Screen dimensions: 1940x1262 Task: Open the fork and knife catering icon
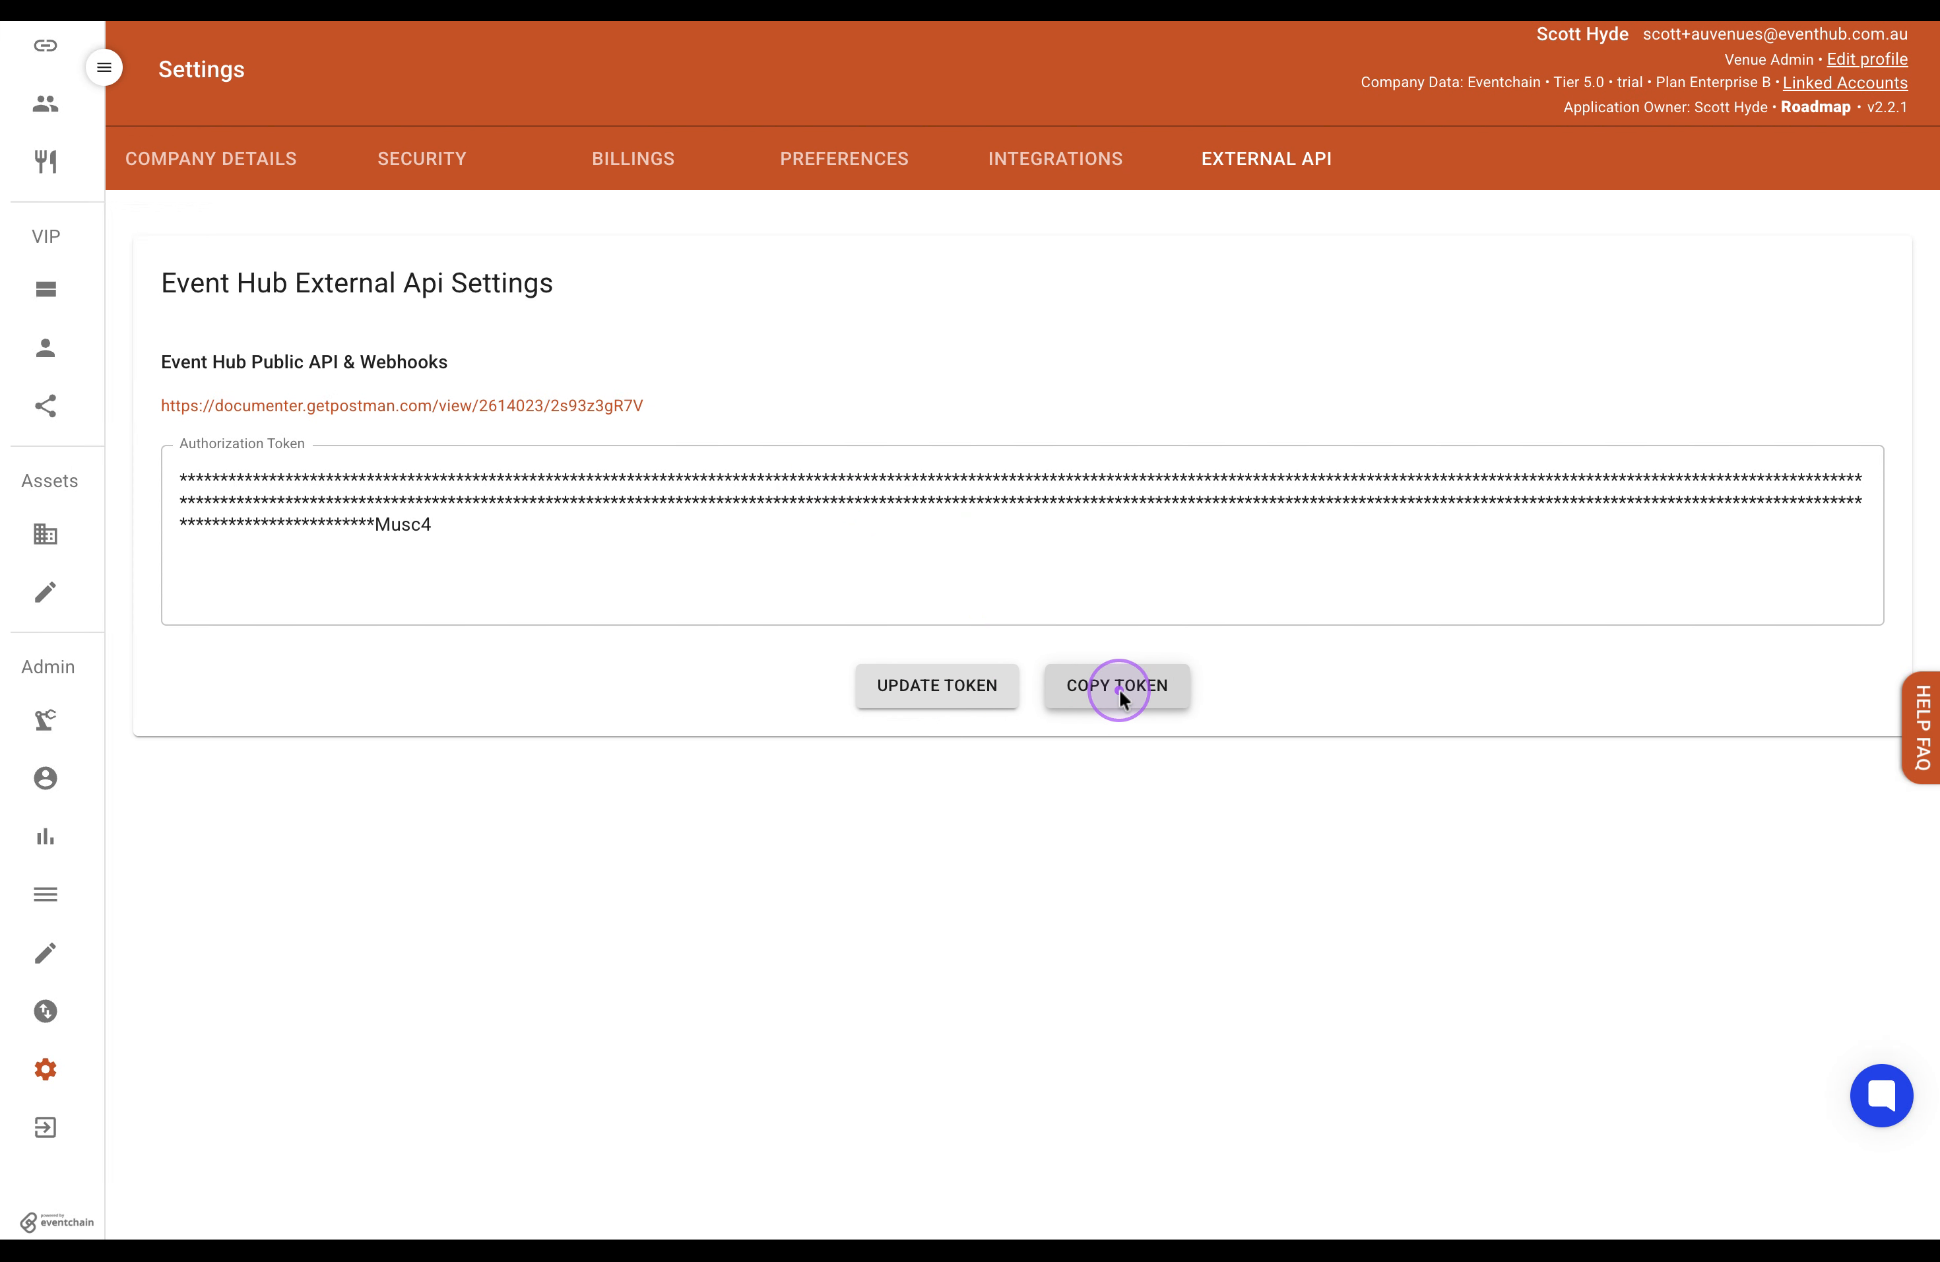click(x=46, y=162)
